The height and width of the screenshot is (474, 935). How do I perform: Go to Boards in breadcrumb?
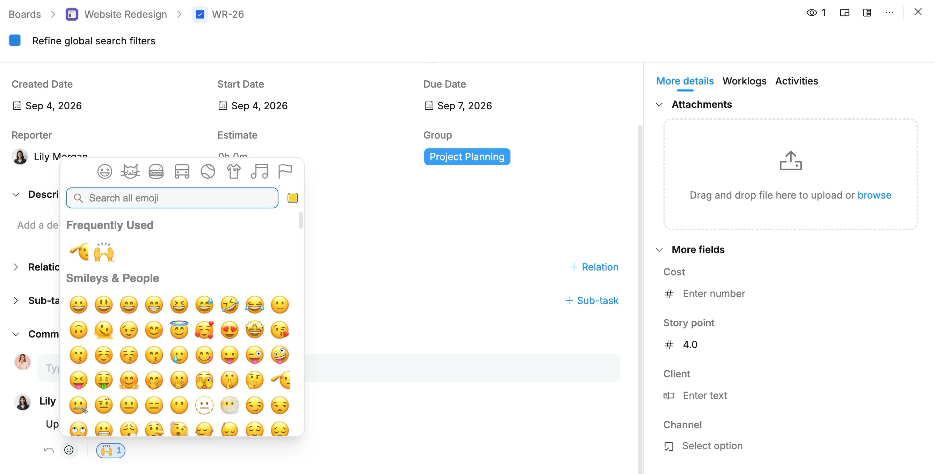pos(25,14)
